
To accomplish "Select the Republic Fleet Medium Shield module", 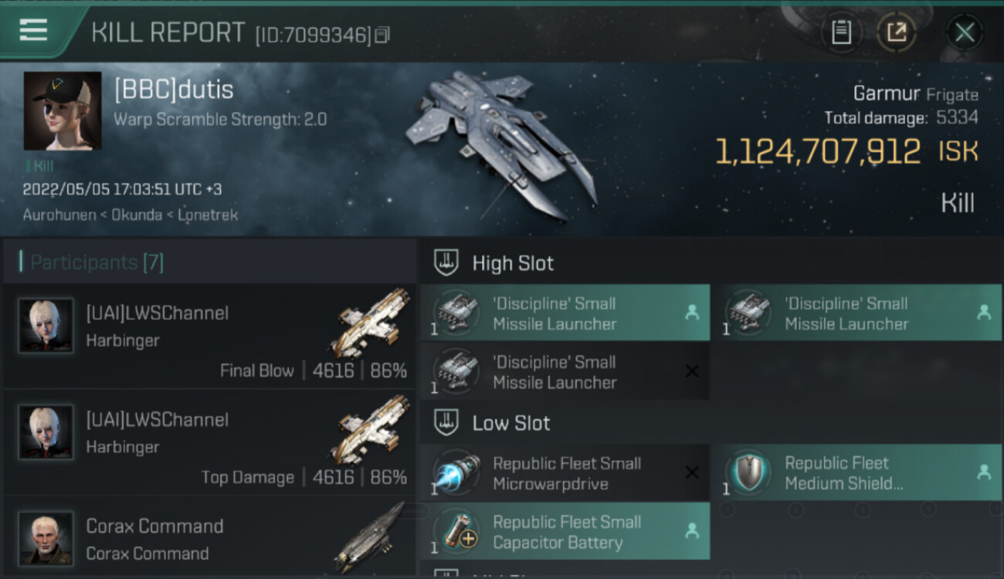I will pos(856,472).
